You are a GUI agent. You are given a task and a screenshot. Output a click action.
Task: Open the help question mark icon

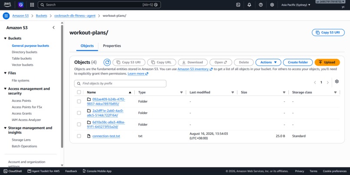click(x=261, y=5)
